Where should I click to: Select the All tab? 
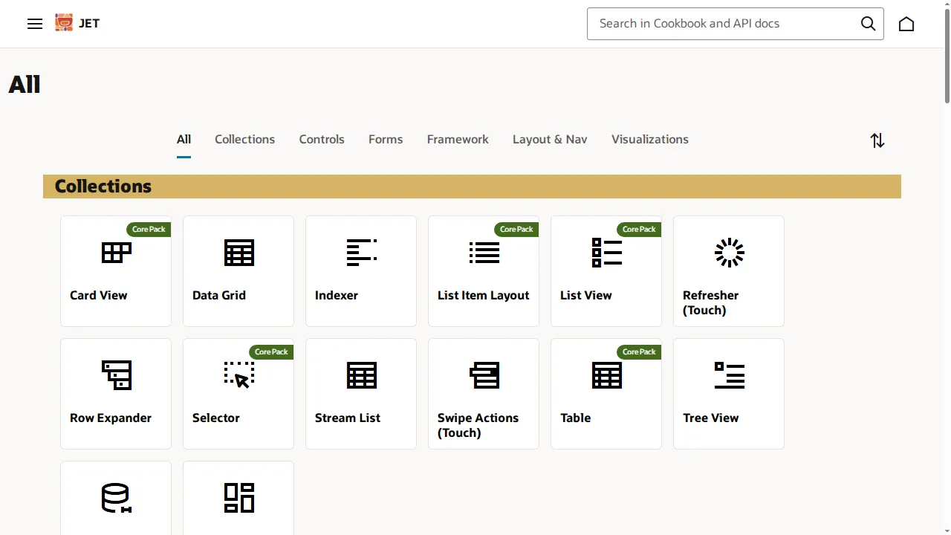click(x=184, y=140)
